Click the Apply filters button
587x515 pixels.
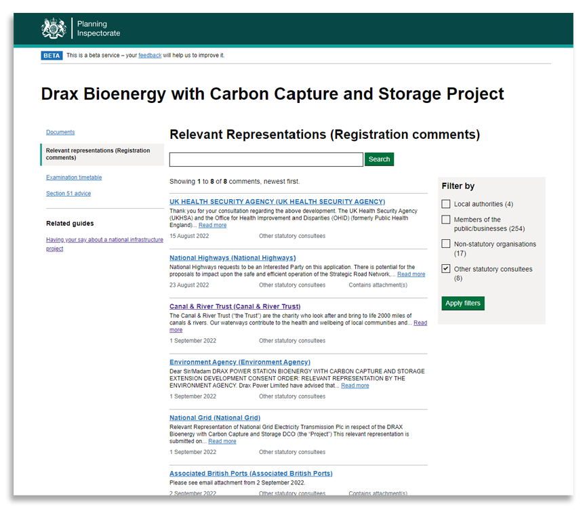pyautogui.click(x=463, y=303)
